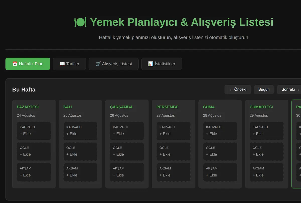This screenshot has width=301, height=203.
Task: Add Öğle meal for Cumartesi
Action: click(267, 152)
